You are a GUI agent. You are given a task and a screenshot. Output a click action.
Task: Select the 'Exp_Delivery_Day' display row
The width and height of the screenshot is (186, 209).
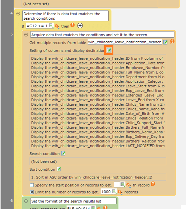point(98,136)
